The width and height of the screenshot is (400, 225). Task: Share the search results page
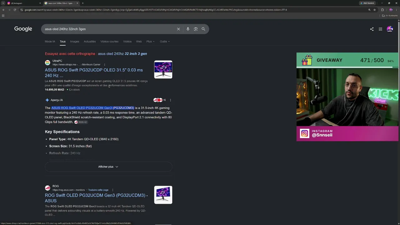click(x=372, y=29)
